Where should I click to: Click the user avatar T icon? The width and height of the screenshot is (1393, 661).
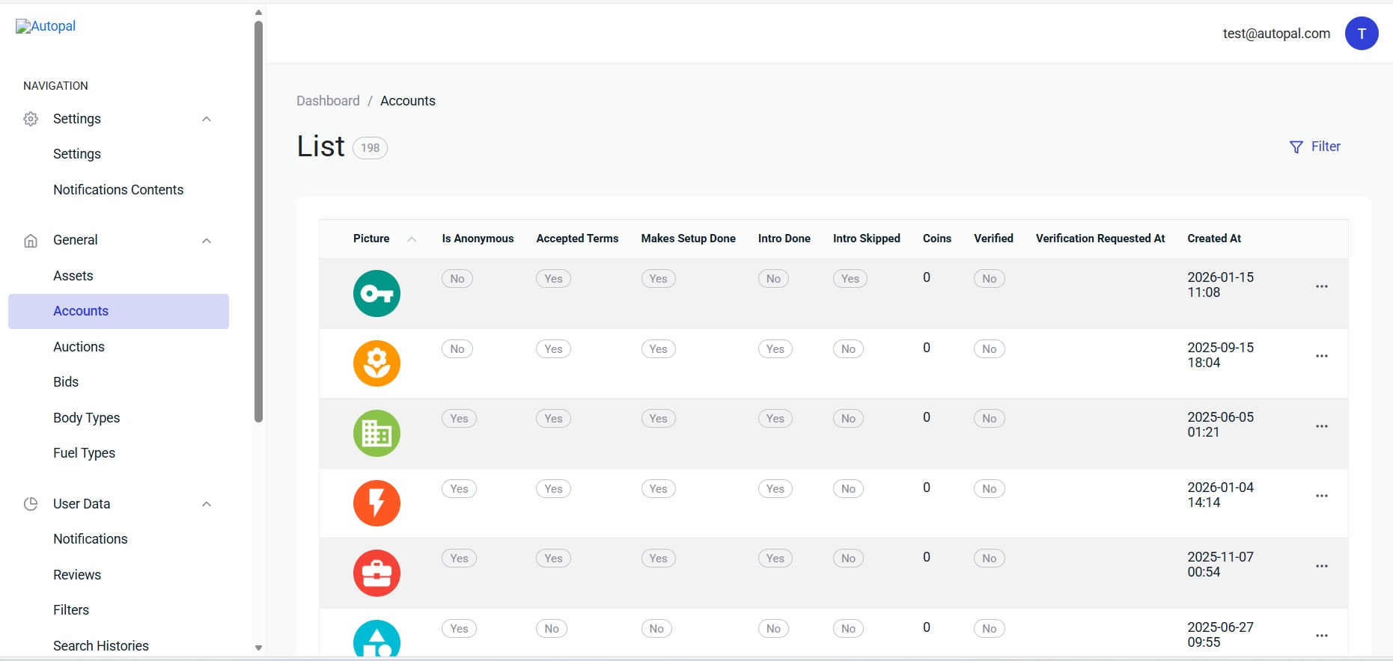[x=1361, y=34]
